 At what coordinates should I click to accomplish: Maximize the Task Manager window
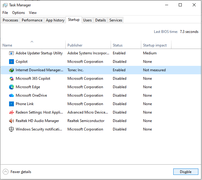(x=180, y=5)
